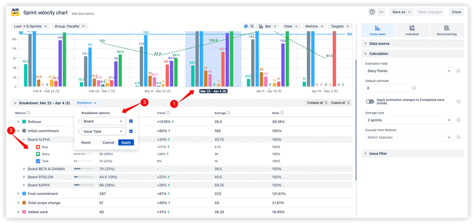This screenshot has height=224, width=474.
Task: Click the pink Added work color swatch
Action: coord(24,212)
